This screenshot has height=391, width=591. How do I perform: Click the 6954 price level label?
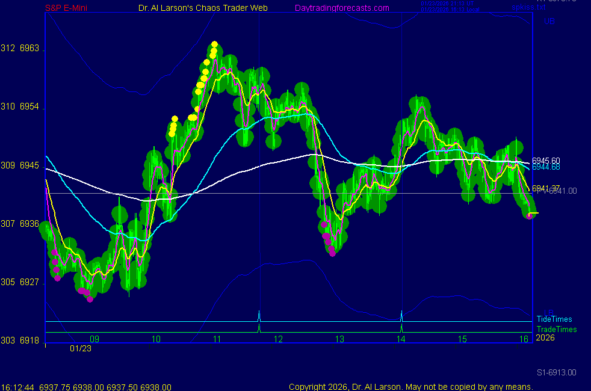(x=29, y=107)
